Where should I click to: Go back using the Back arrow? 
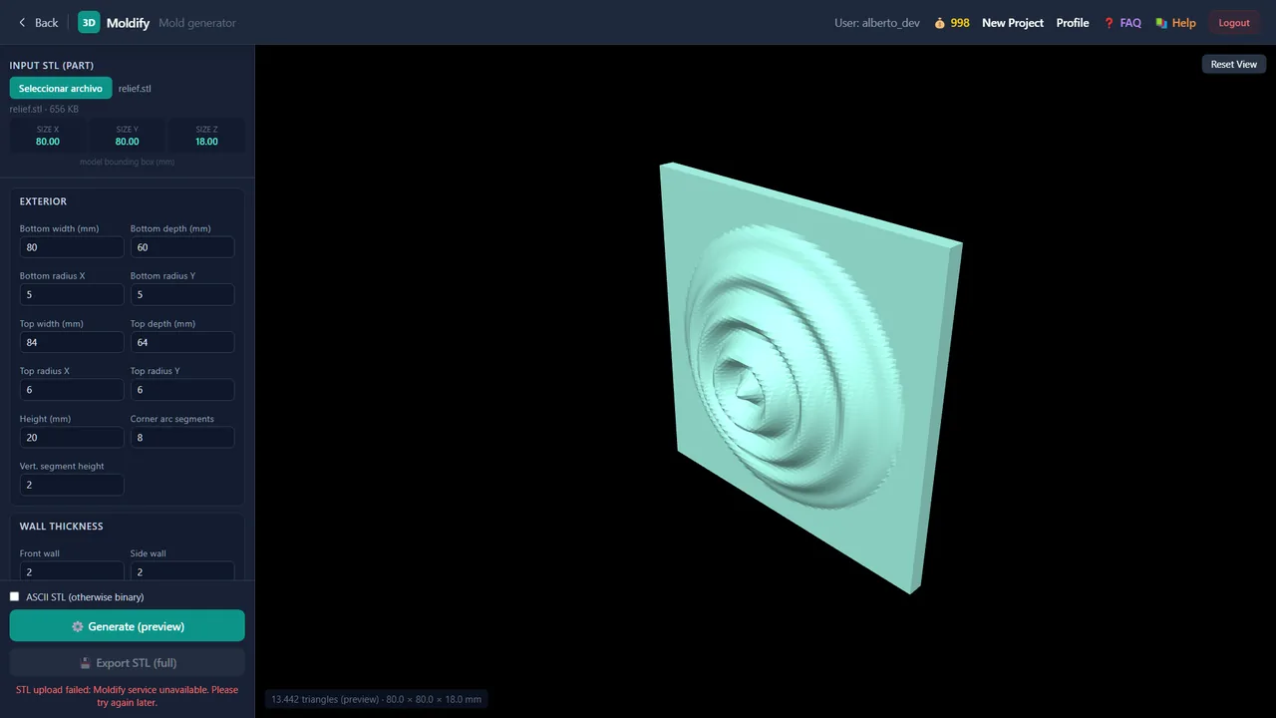coord(38,22)
